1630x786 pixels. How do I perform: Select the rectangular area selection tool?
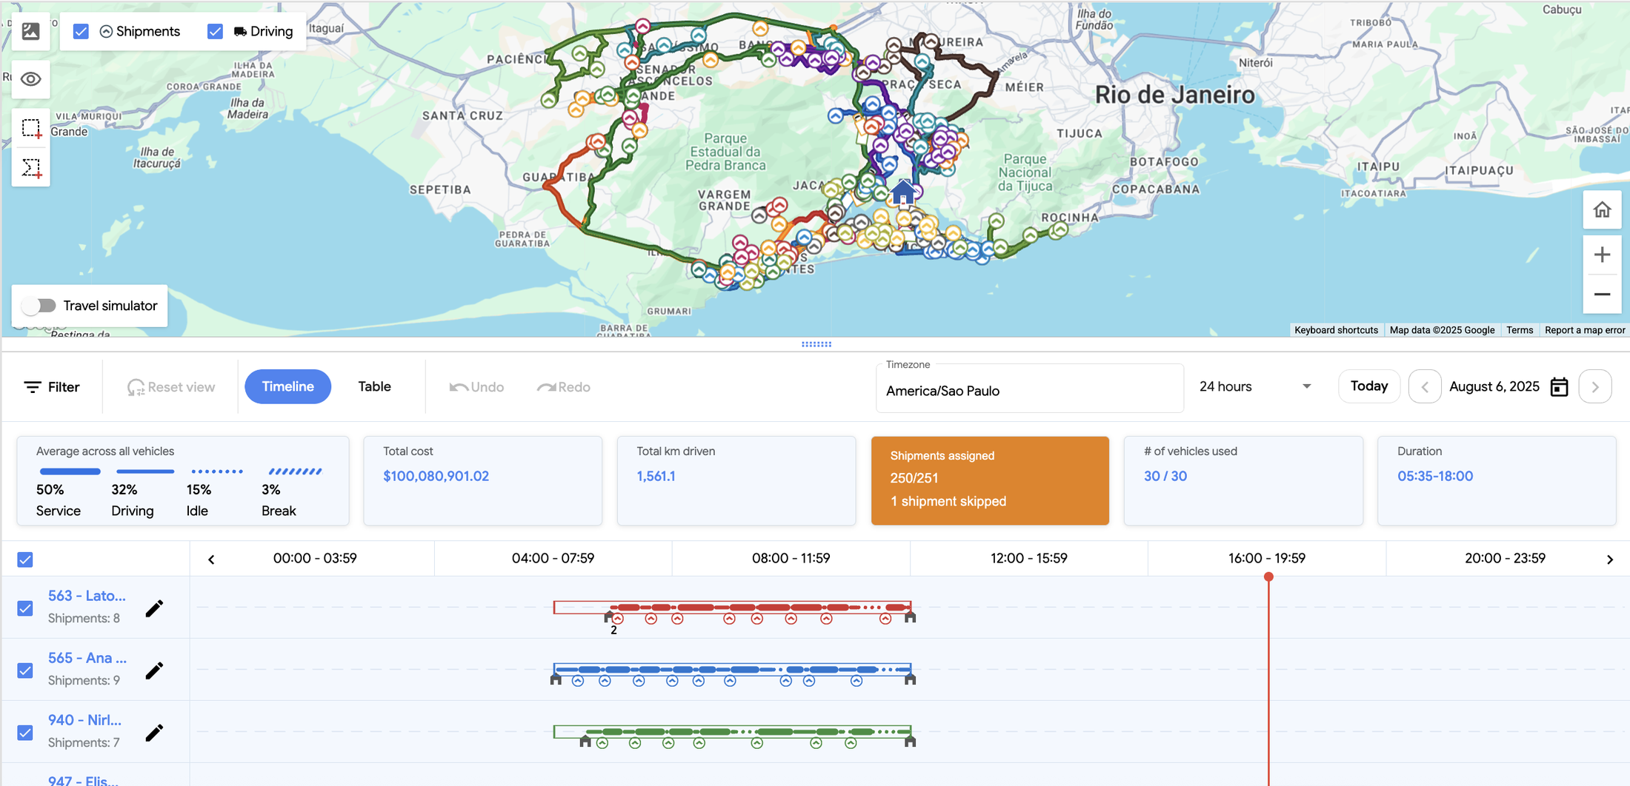pos(30,127)
